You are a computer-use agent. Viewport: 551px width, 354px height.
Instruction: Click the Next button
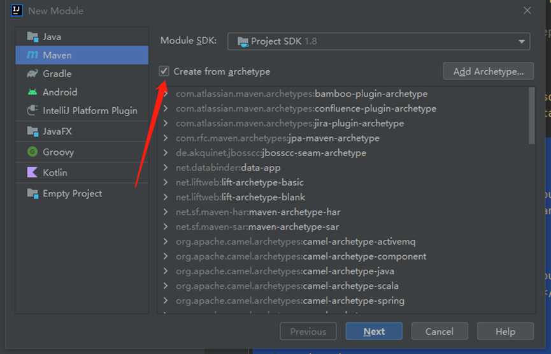click(x=374, y=331)
